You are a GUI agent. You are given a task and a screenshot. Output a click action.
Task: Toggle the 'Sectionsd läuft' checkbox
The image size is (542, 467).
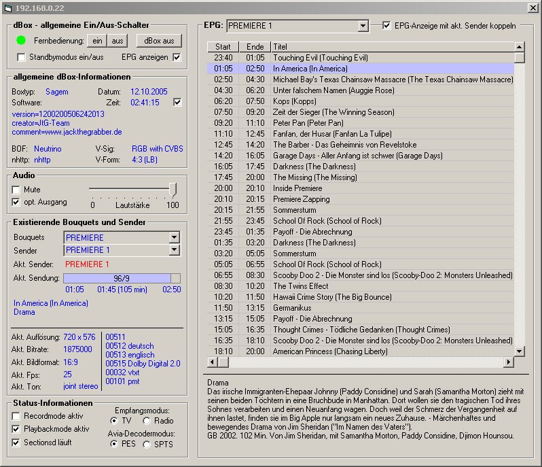coord(16,443)
